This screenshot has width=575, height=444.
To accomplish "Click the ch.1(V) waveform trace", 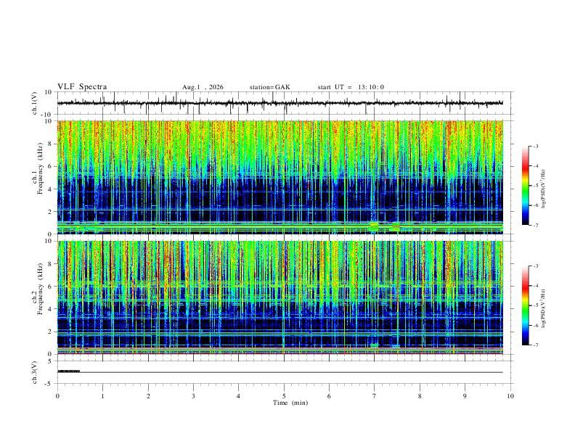I will pyautogui.click(x=280, y=103).
